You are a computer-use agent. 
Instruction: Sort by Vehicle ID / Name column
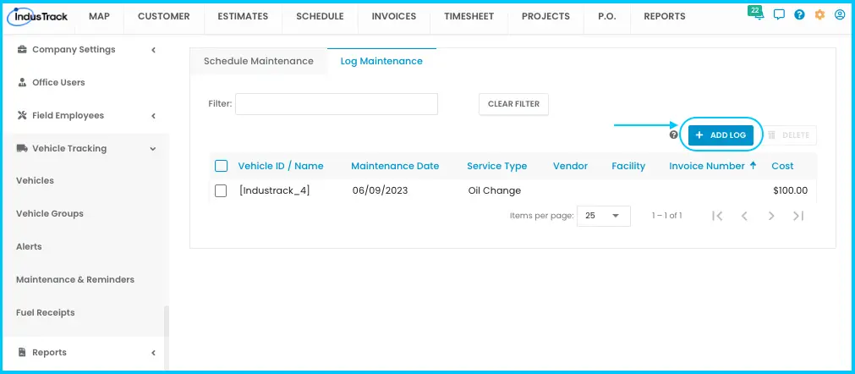[281, 166]
